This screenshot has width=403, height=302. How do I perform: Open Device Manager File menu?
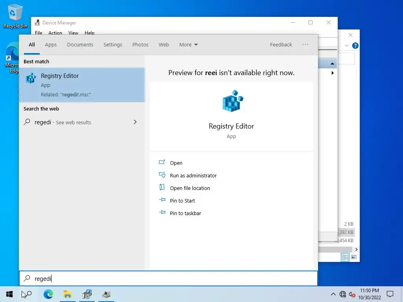(x=39, y=33)
